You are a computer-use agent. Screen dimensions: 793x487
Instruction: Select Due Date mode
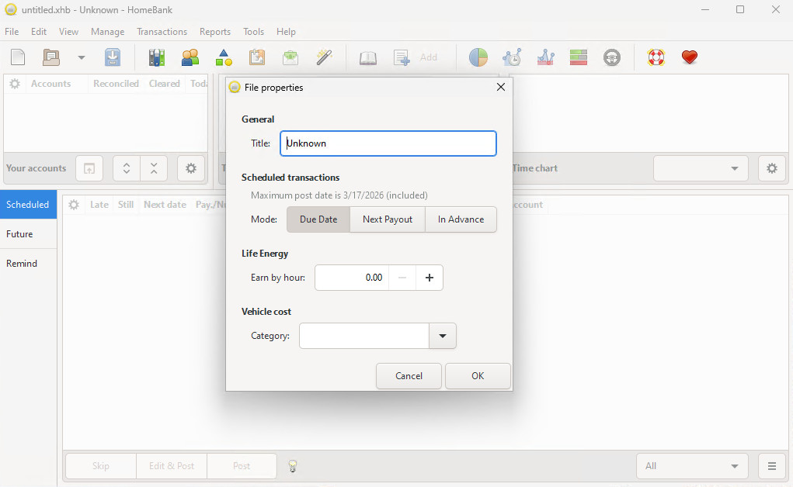point(318,219)
